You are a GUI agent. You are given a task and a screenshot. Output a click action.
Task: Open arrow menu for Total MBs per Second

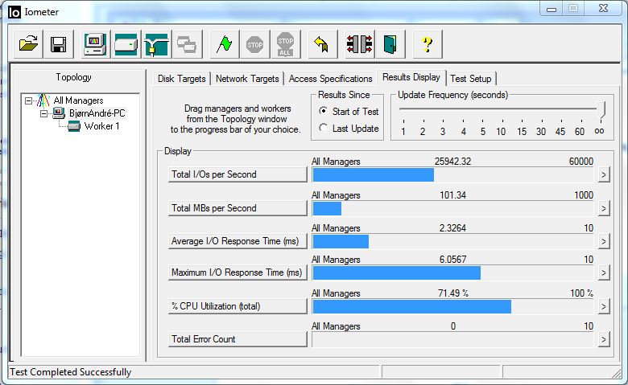point(604,208)
